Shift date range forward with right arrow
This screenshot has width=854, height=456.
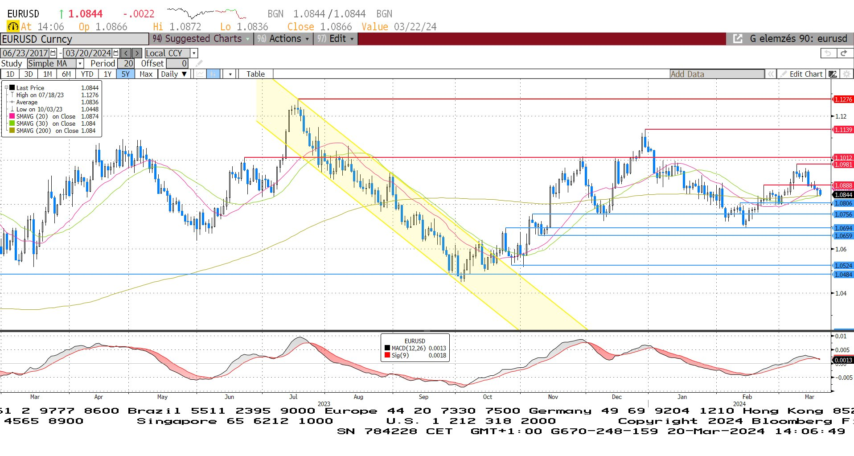pyautogui.click(x=137, y=53)
